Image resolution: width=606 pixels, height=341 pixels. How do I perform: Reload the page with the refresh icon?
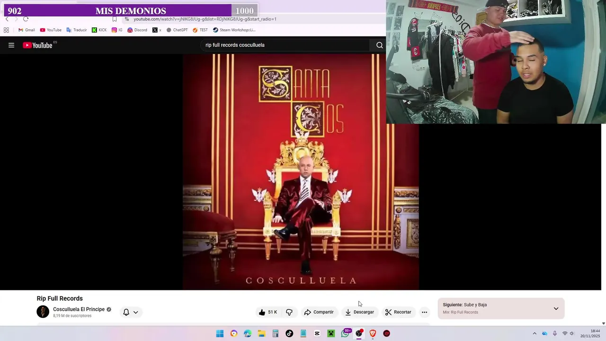coord(26,19)
